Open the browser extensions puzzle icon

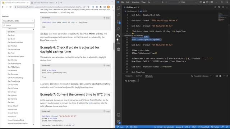click(101, 7)
